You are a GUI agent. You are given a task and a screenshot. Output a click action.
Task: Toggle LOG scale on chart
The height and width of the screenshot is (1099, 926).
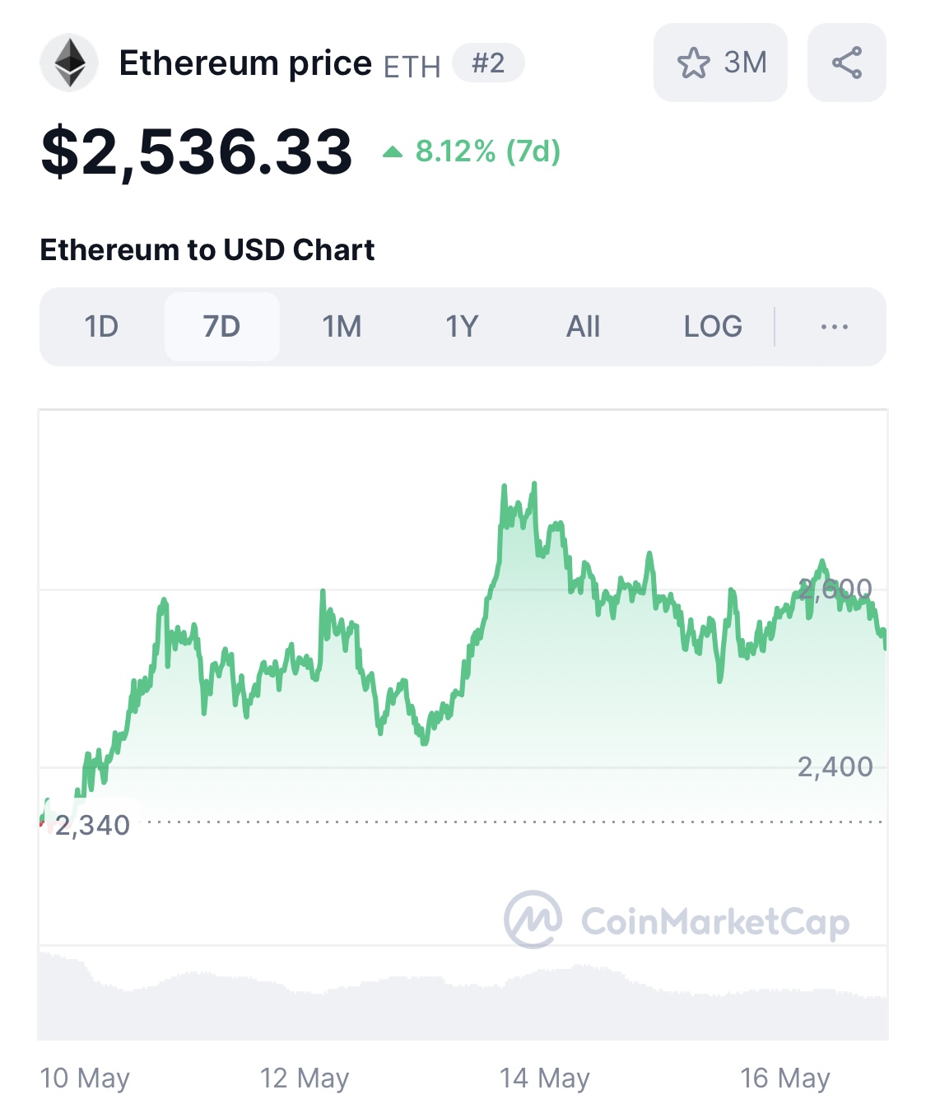click(x=713, y=327)
